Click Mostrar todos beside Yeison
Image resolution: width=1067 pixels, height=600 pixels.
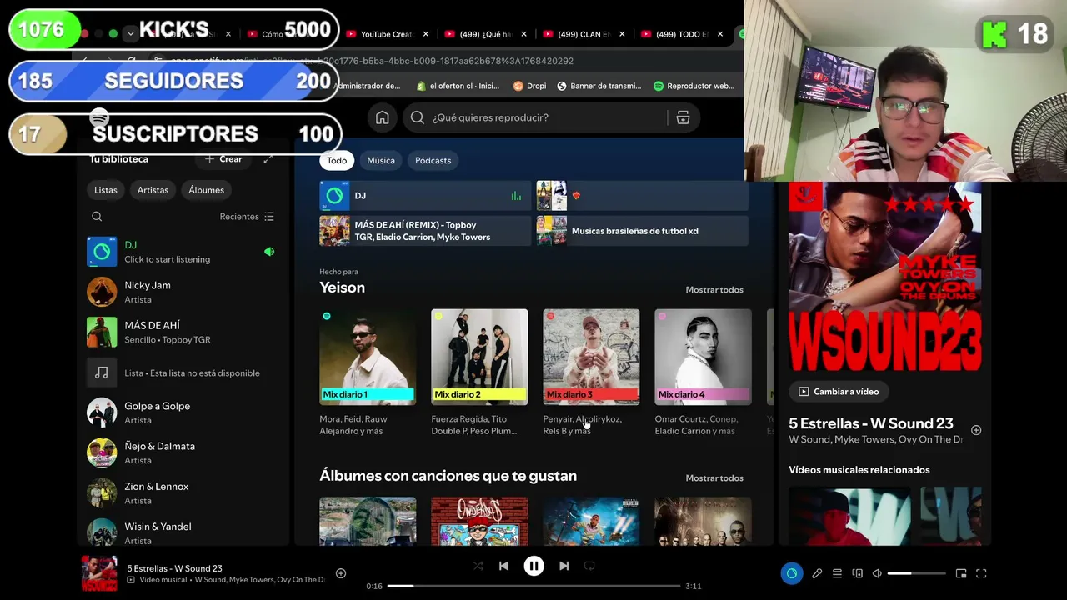pos(714,290)
